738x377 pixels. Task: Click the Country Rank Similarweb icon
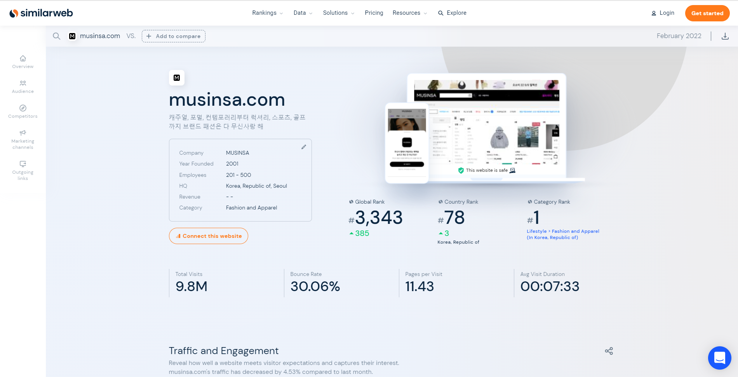(x=440, y=202)
